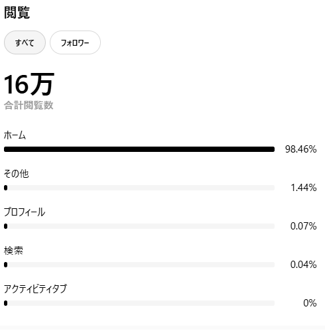The width and height of the screenshot is (325, 331).
Task: Click the アクティビティタブ progress bar
Action: (139, 303)
